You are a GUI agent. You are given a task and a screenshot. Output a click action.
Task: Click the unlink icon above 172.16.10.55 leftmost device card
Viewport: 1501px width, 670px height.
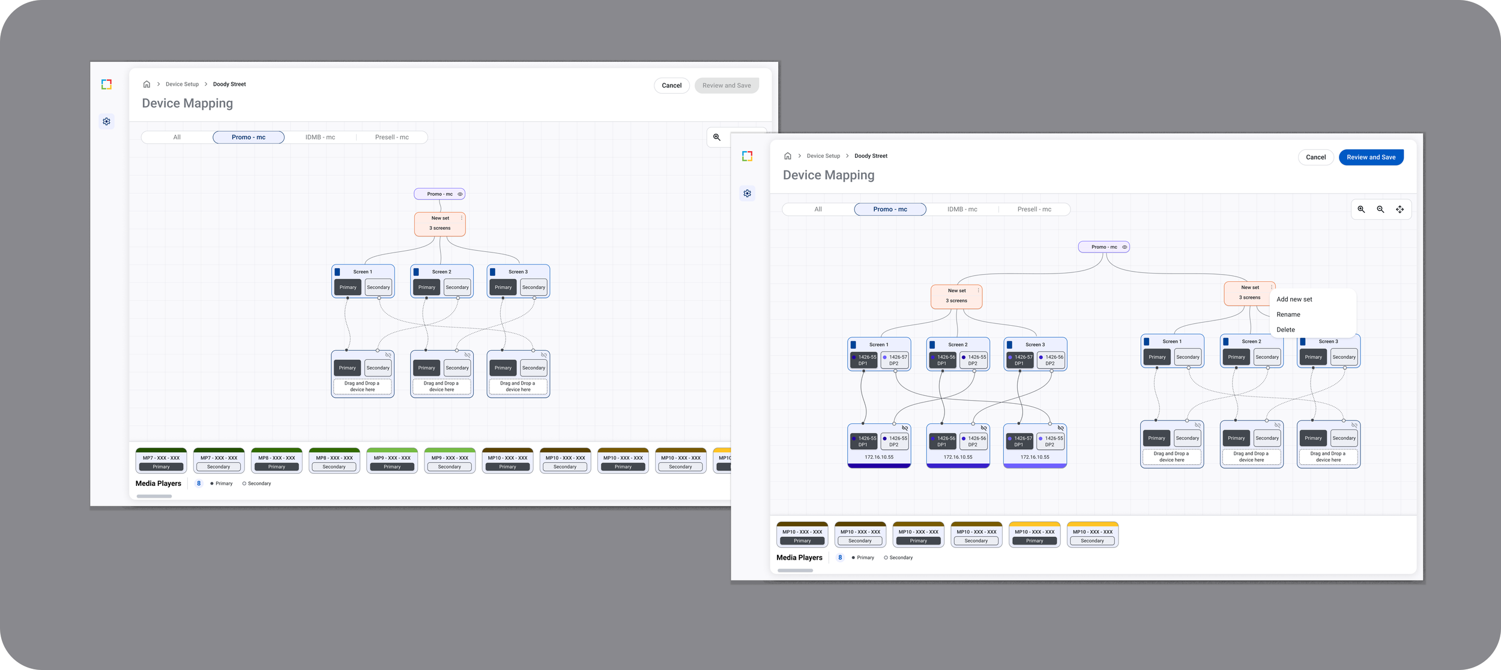905,428
